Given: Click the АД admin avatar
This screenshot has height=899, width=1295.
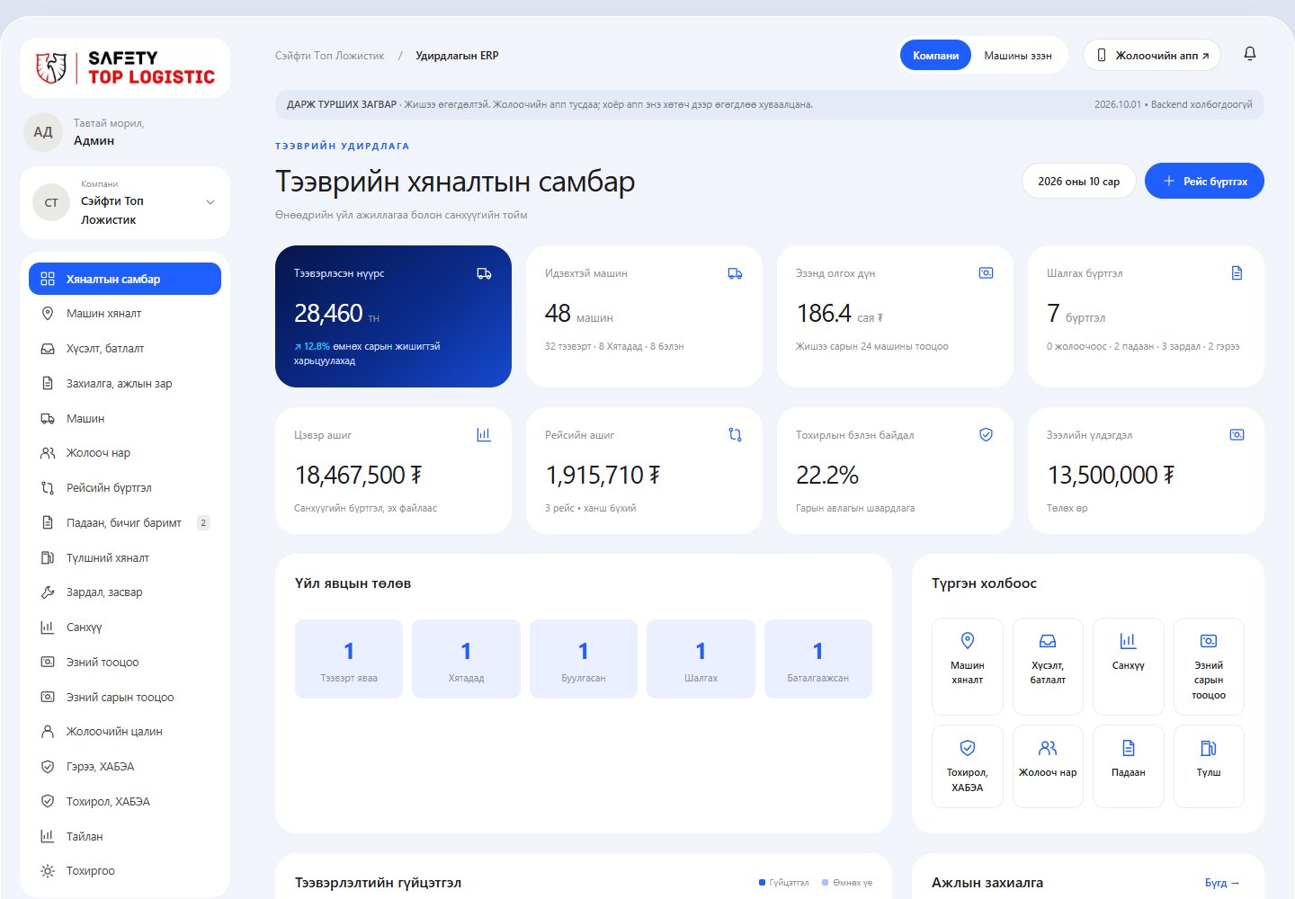Looking at the screenshot, I should pyautogui.click(x=42, y=132).
